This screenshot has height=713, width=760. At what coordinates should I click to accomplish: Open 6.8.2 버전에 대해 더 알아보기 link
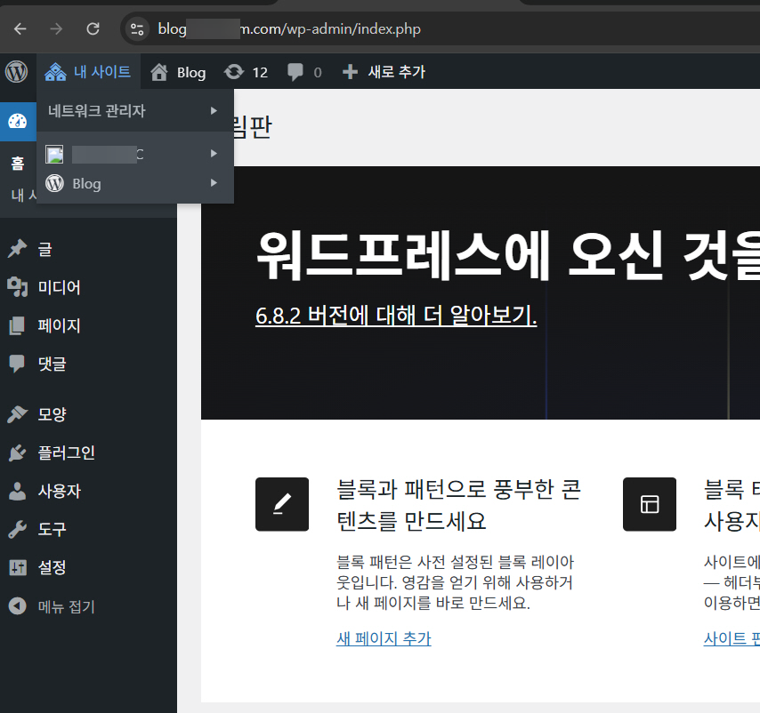coord(396,316)
